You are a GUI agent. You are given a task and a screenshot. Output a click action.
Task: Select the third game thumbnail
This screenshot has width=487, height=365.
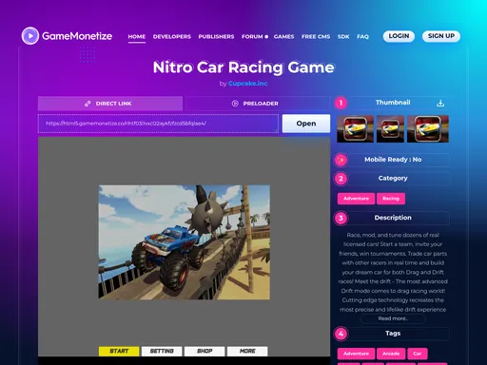tap(428, 129)
